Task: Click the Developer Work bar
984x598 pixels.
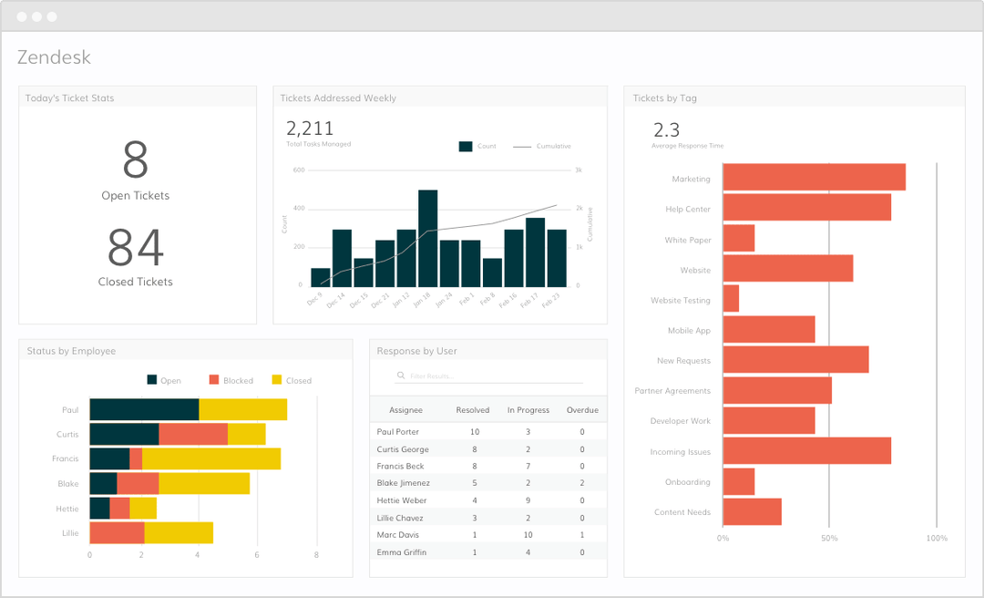Action: (x=769, y=420)
